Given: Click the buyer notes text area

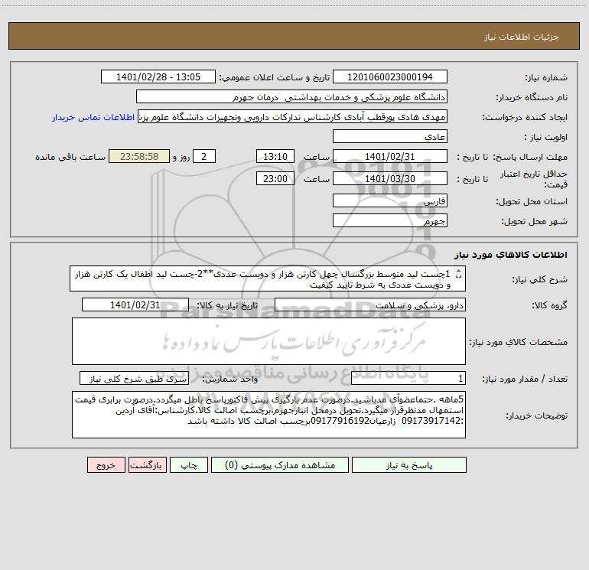Looking at the screenshot, I should [x=268, y=415].
